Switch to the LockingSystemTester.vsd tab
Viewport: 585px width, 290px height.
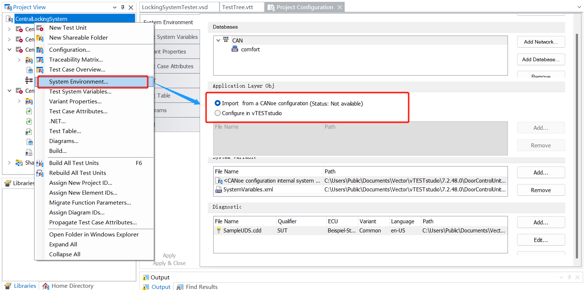(179, 7)
